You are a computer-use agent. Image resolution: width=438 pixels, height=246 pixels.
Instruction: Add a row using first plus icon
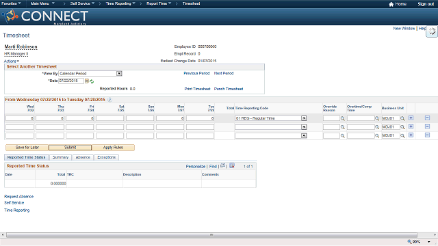[x=411, y=118]
